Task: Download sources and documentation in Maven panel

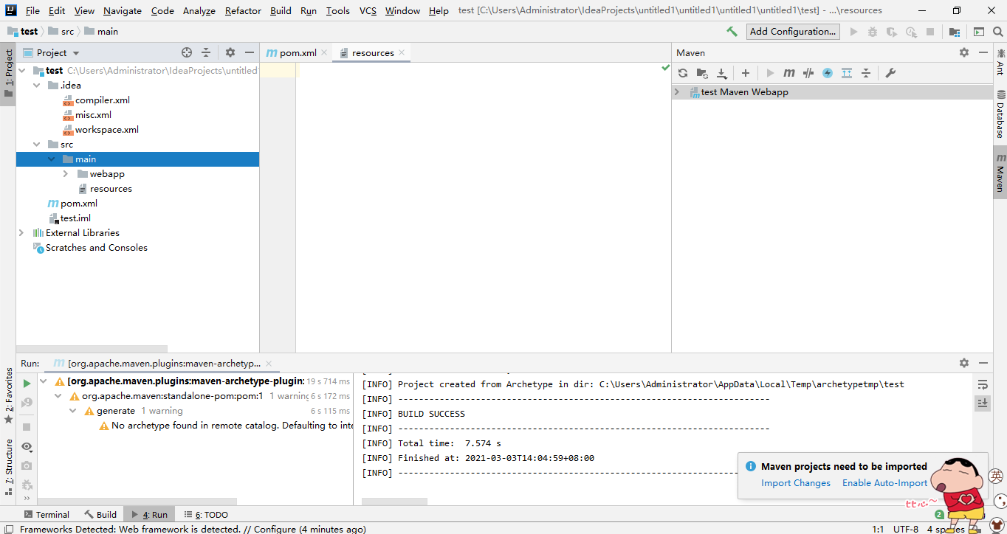Action: [x=722, y=73]
